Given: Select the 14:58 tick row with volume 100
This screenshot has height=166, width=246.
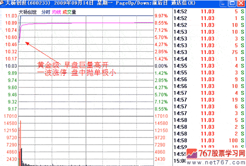Looking at the screenshot, I should coord(209,140).
